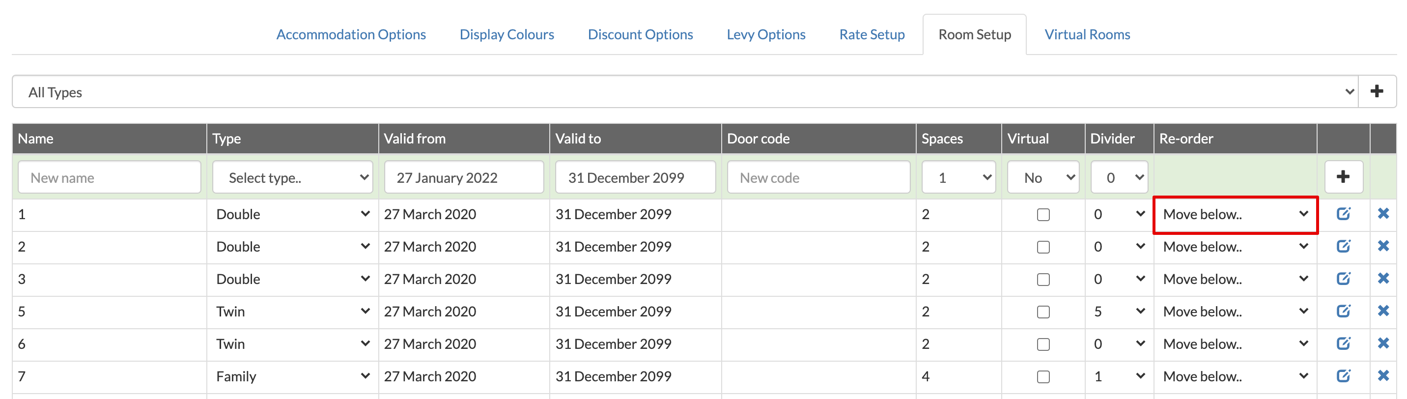Tick the Virtual checkbox for room 1
Image resolution: width=1407 pixels, height=399 pixels.
[x=1042, y=214]
